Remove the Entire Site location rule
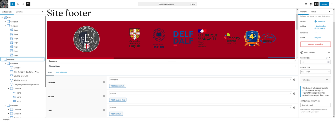 click(x=294, y=79)
